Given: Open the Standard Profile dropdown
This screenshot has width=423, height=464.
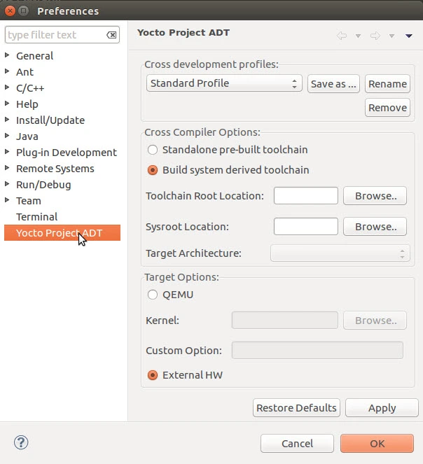Looking at the screenshot, I should (x=225, y=83).
